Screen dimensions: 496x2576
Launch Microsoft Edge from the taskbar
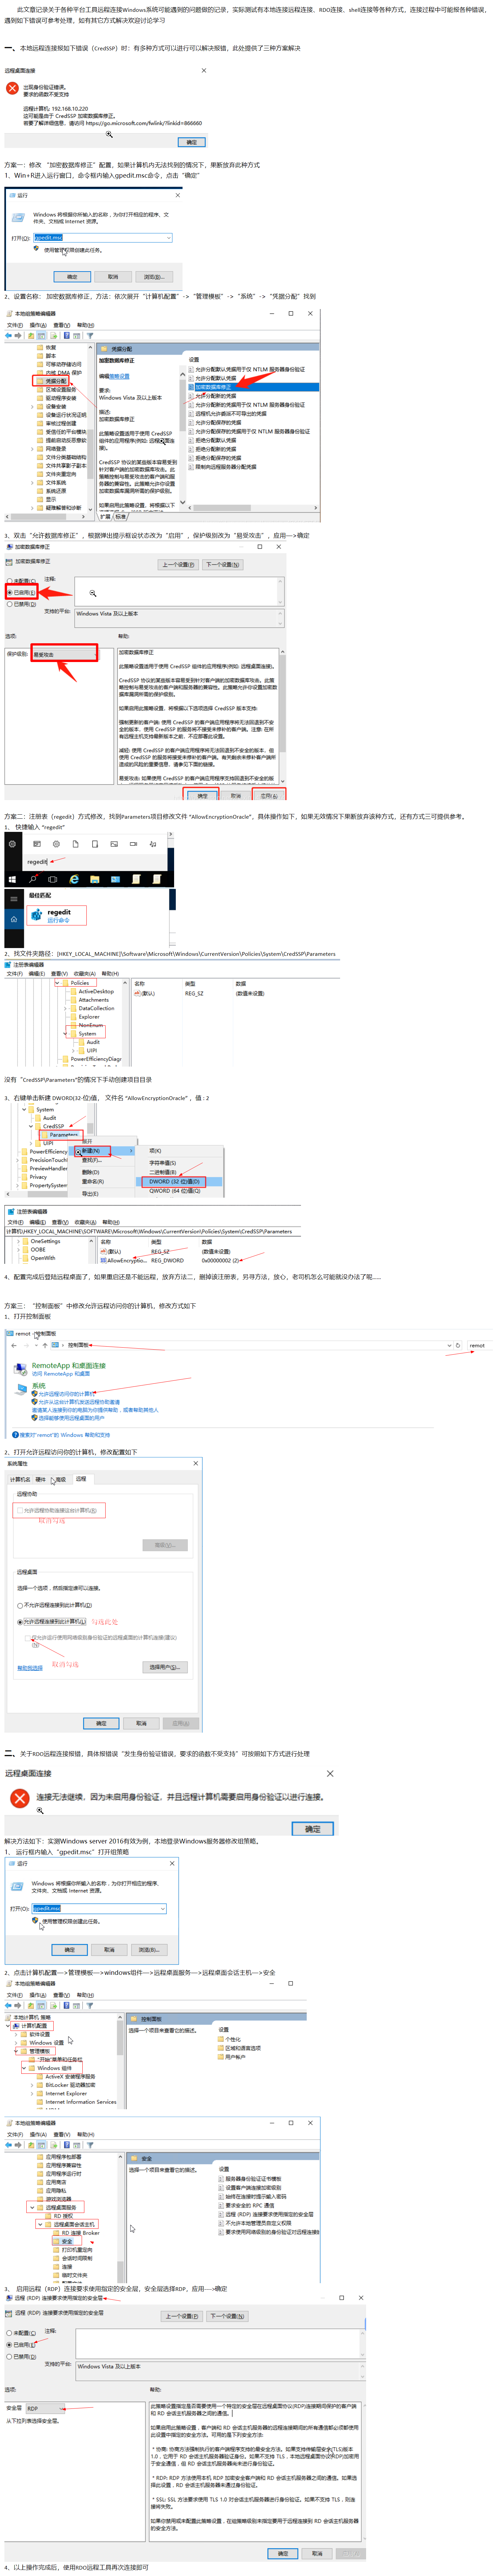(74, 879)
